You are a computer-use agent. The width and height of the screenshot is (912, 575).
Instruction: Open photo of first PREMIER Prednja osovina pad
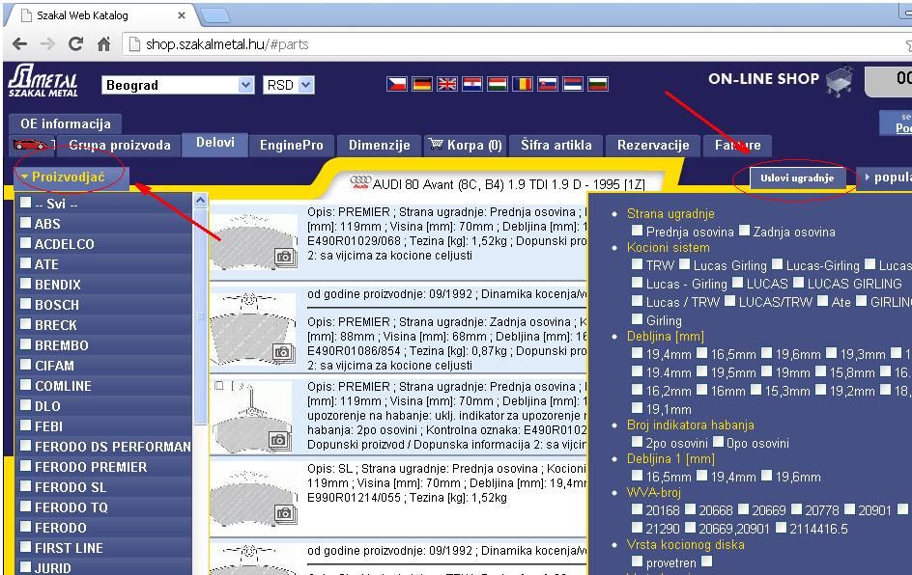tap(284, 256)
